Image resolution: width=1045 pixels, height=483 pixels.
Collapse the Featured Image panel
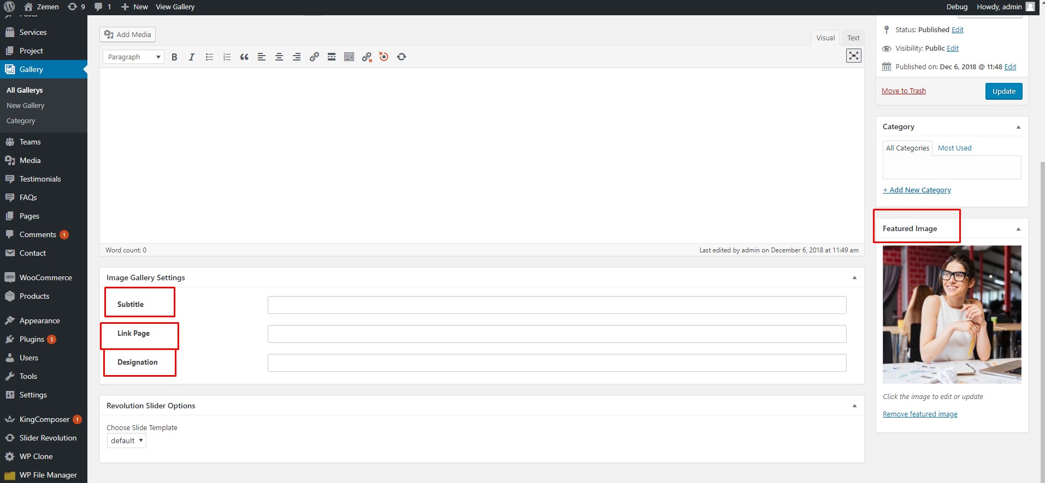[x=1018, y=229]
